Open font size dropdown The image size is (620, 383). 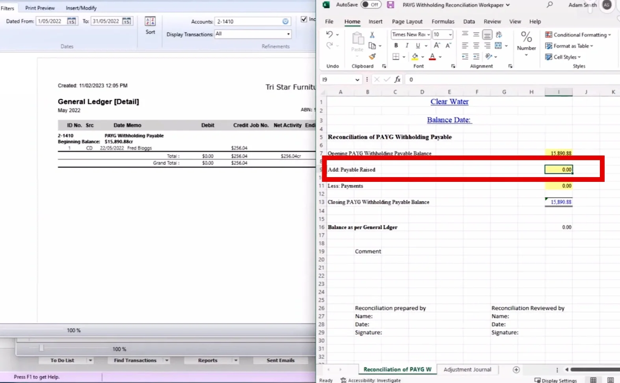point(450,35)
